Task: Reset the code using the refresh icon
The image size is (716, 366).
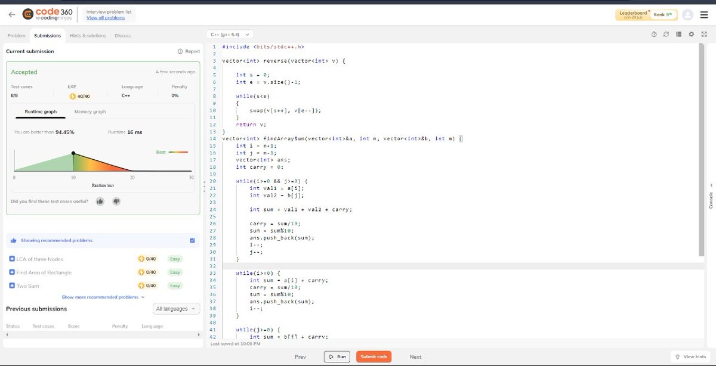Action: pos(666,35)
